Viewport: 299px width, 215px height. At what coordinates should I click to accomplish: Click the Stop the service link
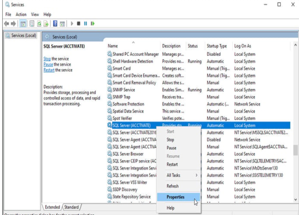coord(47,59)
